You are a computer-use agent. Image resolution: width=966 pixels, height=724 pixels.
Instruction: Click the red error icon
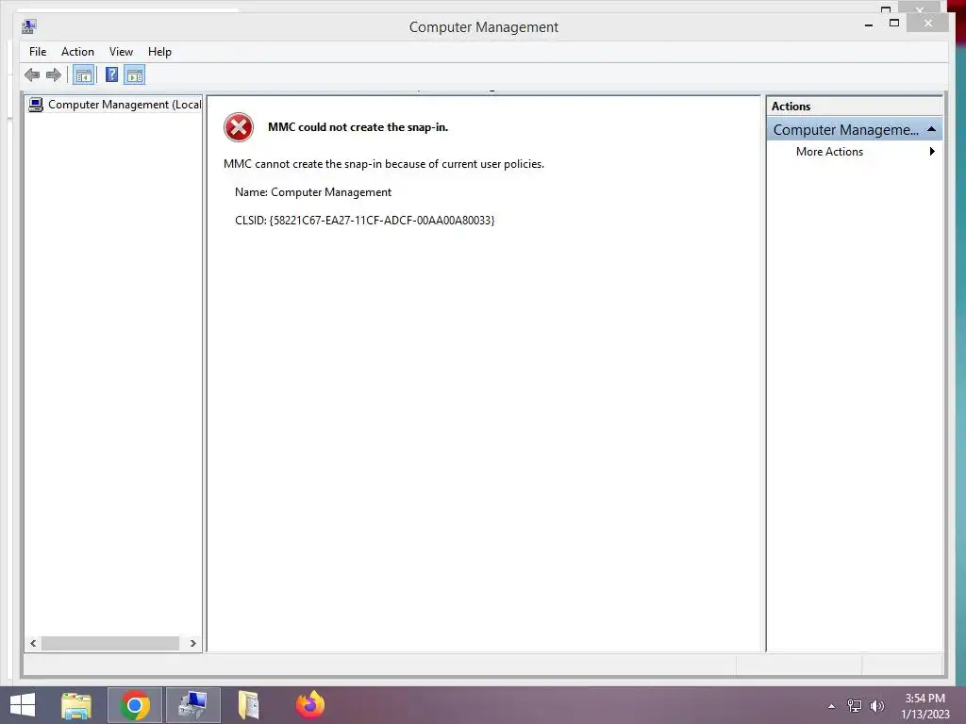239,127
